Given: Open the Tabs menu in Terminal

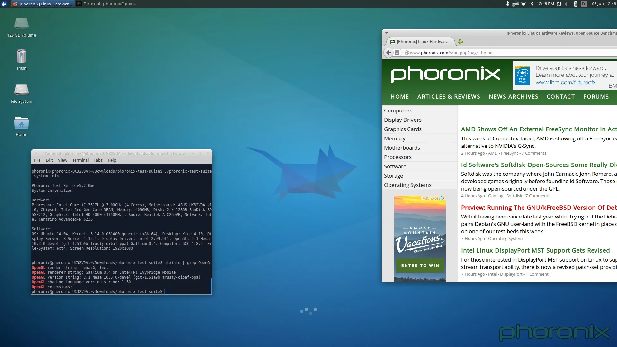Looking at the screenshot, I should pyautogui.click(x=98, y=160).
